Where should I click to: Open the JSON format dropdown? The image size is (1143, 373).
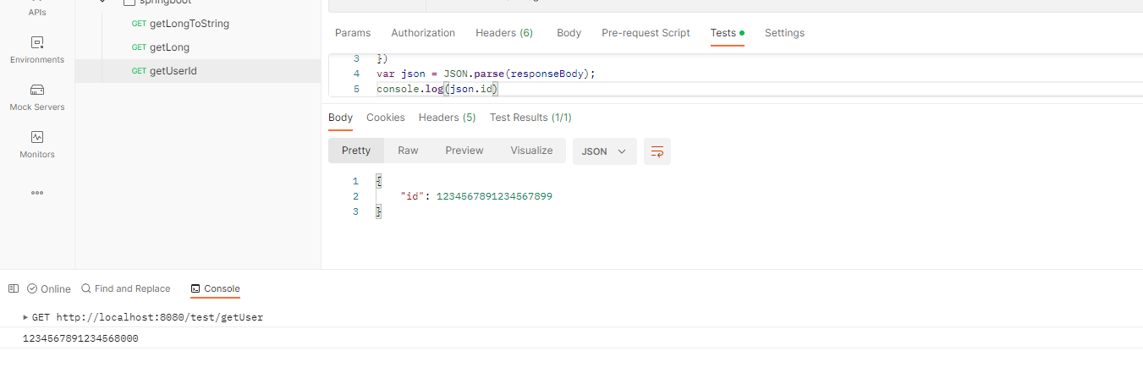[604, 151]
